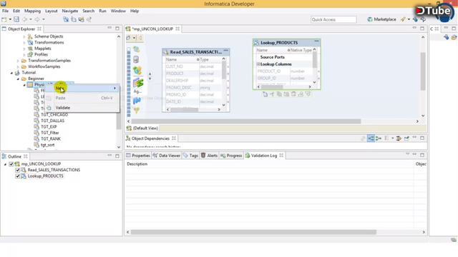
Task: Select TGT_EXP in Object Explorer
Action: [x=49, y=127]
